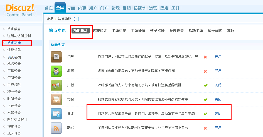The width and height of the screenshot is (263, 137).
Task: Open the 群组 top menu
Action: (127, 8)
